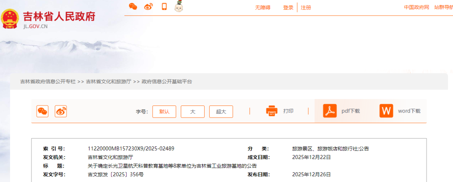Click pdf下载 download text
Viewport: 453px width, 182px height.
(351, 111)
